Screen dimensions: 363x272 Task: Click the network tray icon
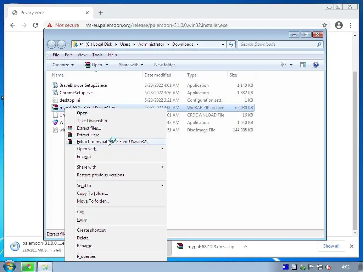pyautogui.click(x=320, y=267)
